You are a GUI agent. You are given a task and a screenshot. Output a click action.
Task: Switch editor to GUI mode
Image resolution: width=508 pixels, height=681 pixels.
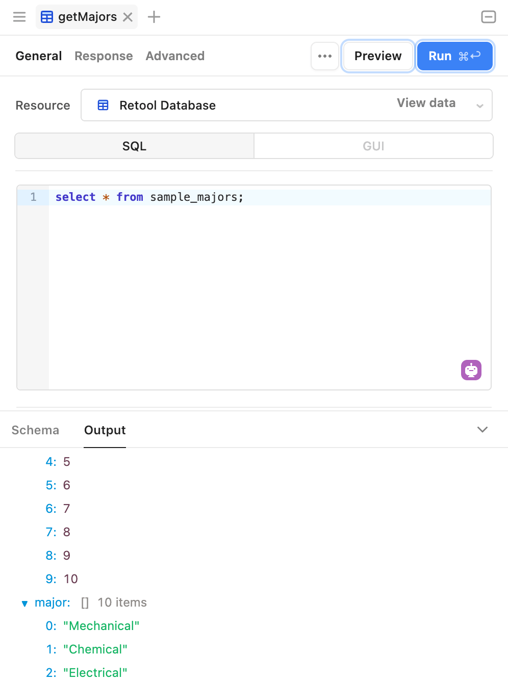click(373, 146)
